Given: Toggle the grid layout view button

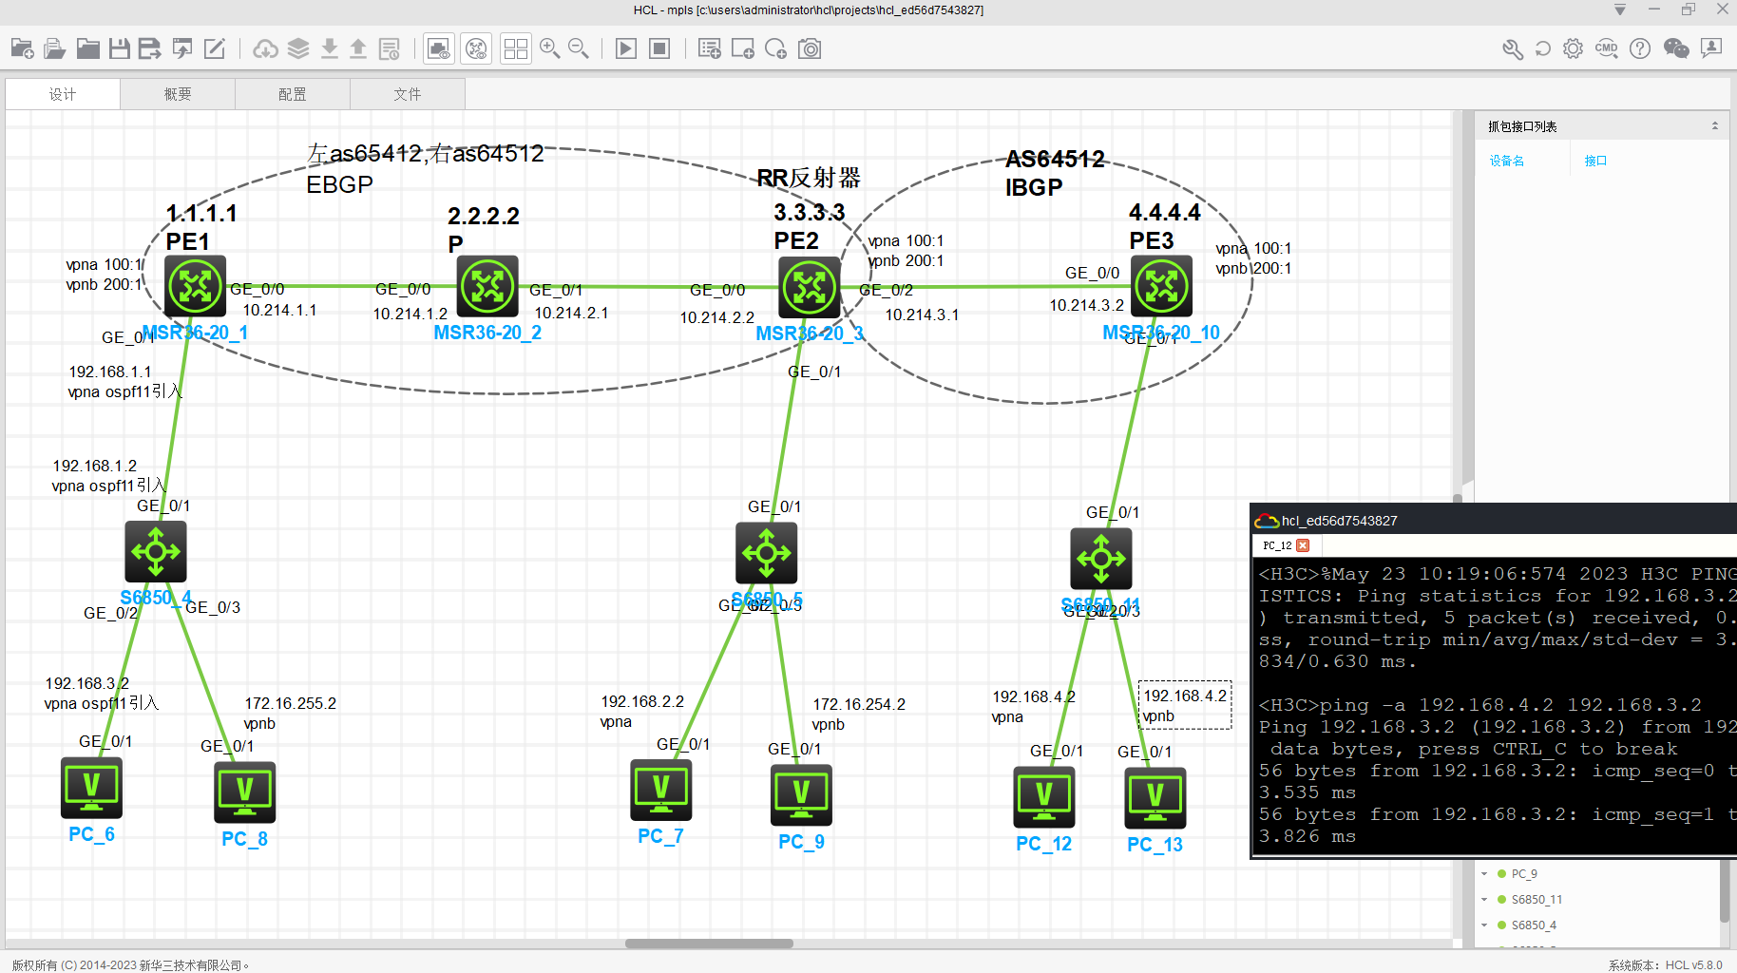Looking at the screenshot, I should [516, 48].
